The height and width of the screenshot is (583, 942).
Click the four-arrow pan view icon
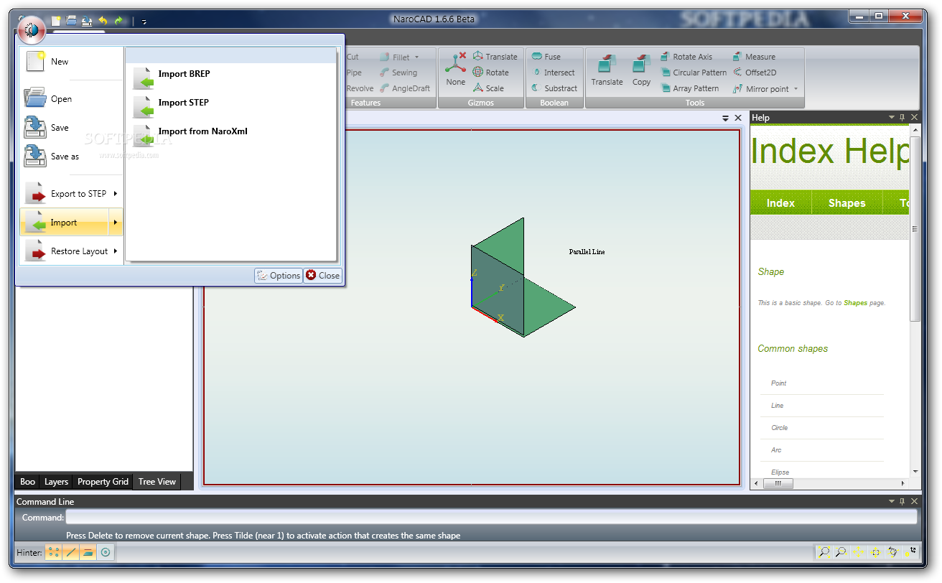pyautogui.click(x=859, y=552)
